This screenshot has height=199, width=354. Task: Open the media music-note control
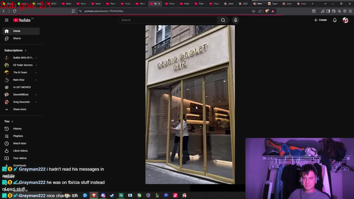(x=323, y=11)
